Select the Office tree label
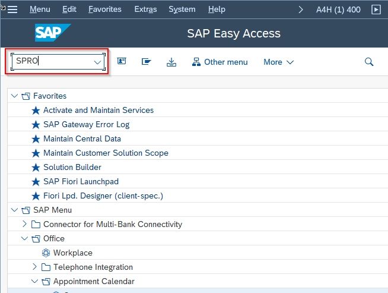 click(54, 239)
